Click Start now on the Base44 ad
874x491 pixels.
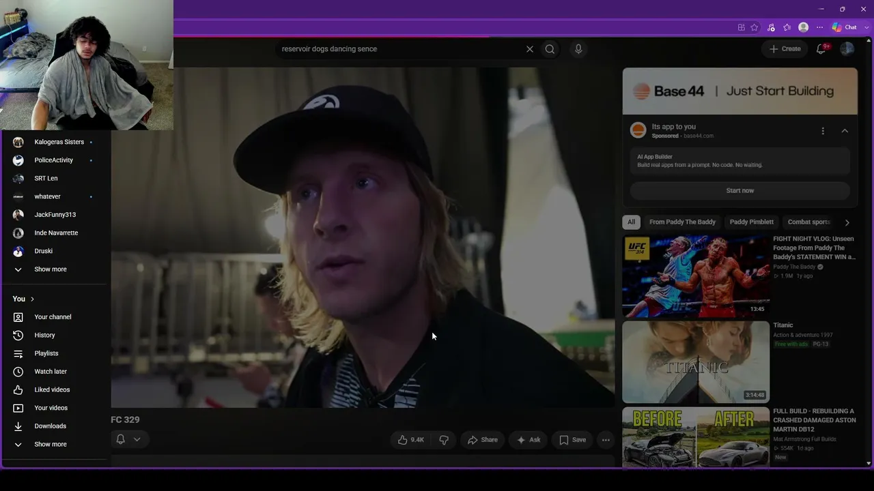click(x=740, y=191)
